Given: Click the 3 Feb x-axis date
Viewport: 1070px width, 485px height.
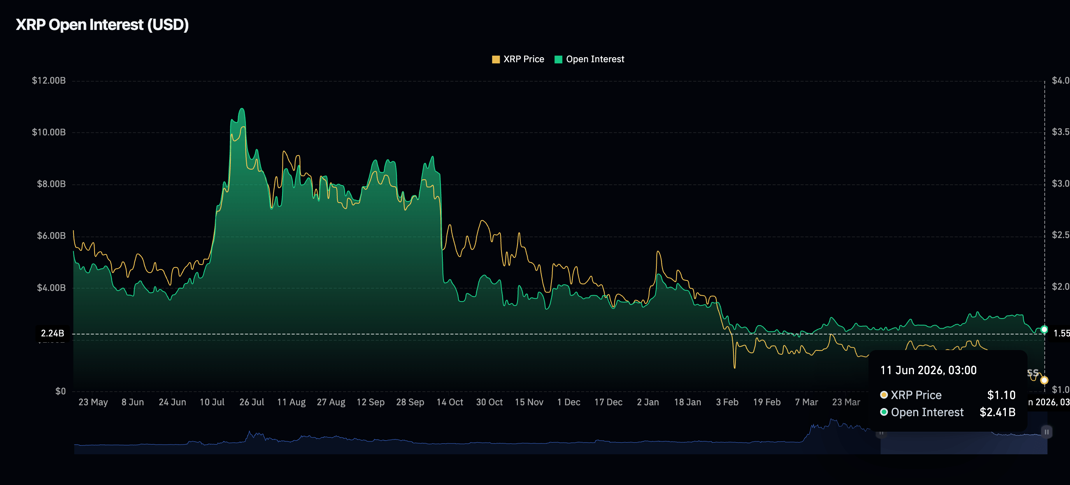Looking at the screenshot, I should pos(727,402).
